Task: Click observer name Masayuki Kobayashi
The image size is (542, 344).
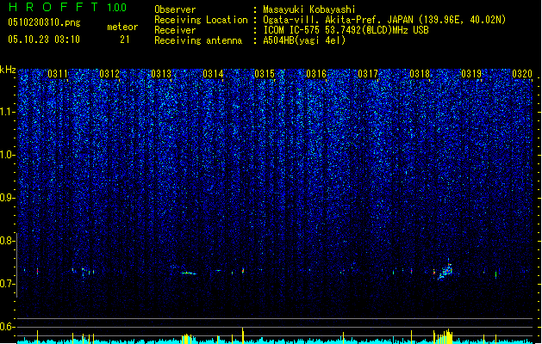Action: point(309,9)
